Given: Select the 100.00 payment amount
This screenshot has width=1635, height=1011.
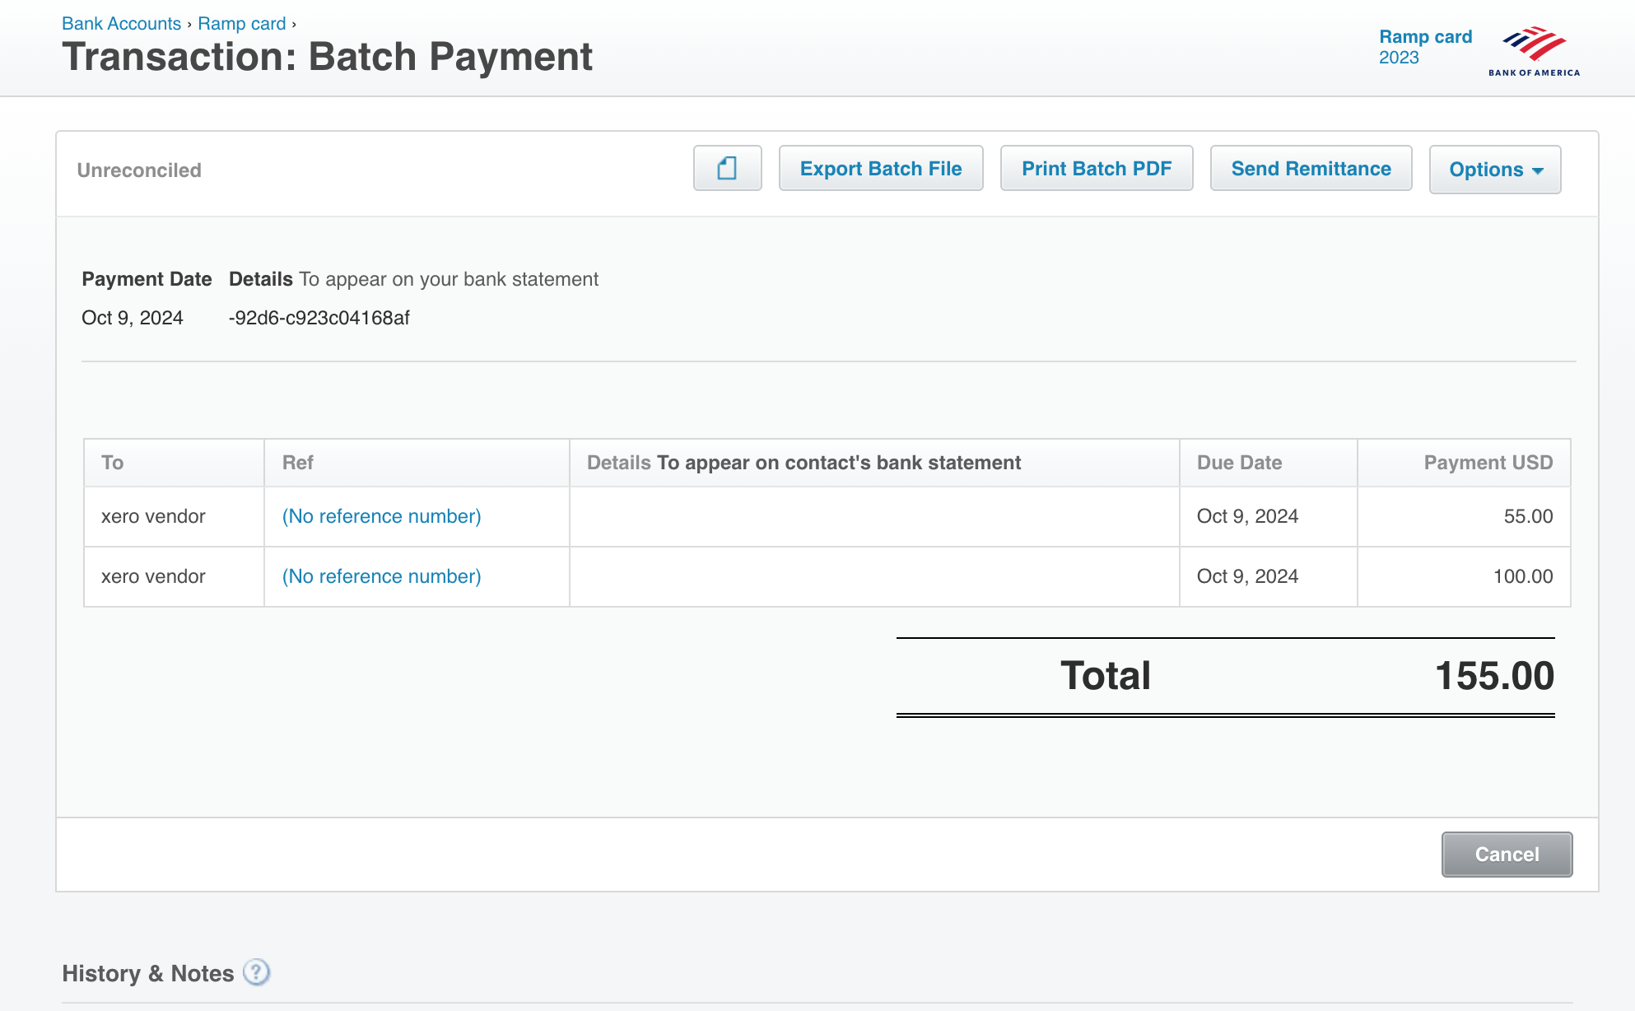Looking at the screenshot, I should (x=1523, y=576).
